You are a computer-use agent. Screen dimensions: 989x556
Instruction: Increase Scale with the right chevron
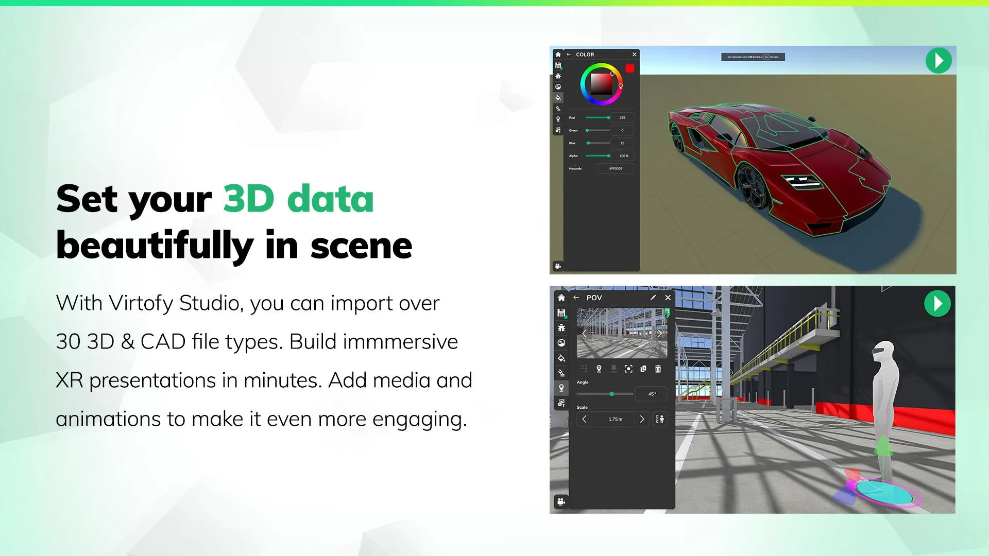point(642,419)
